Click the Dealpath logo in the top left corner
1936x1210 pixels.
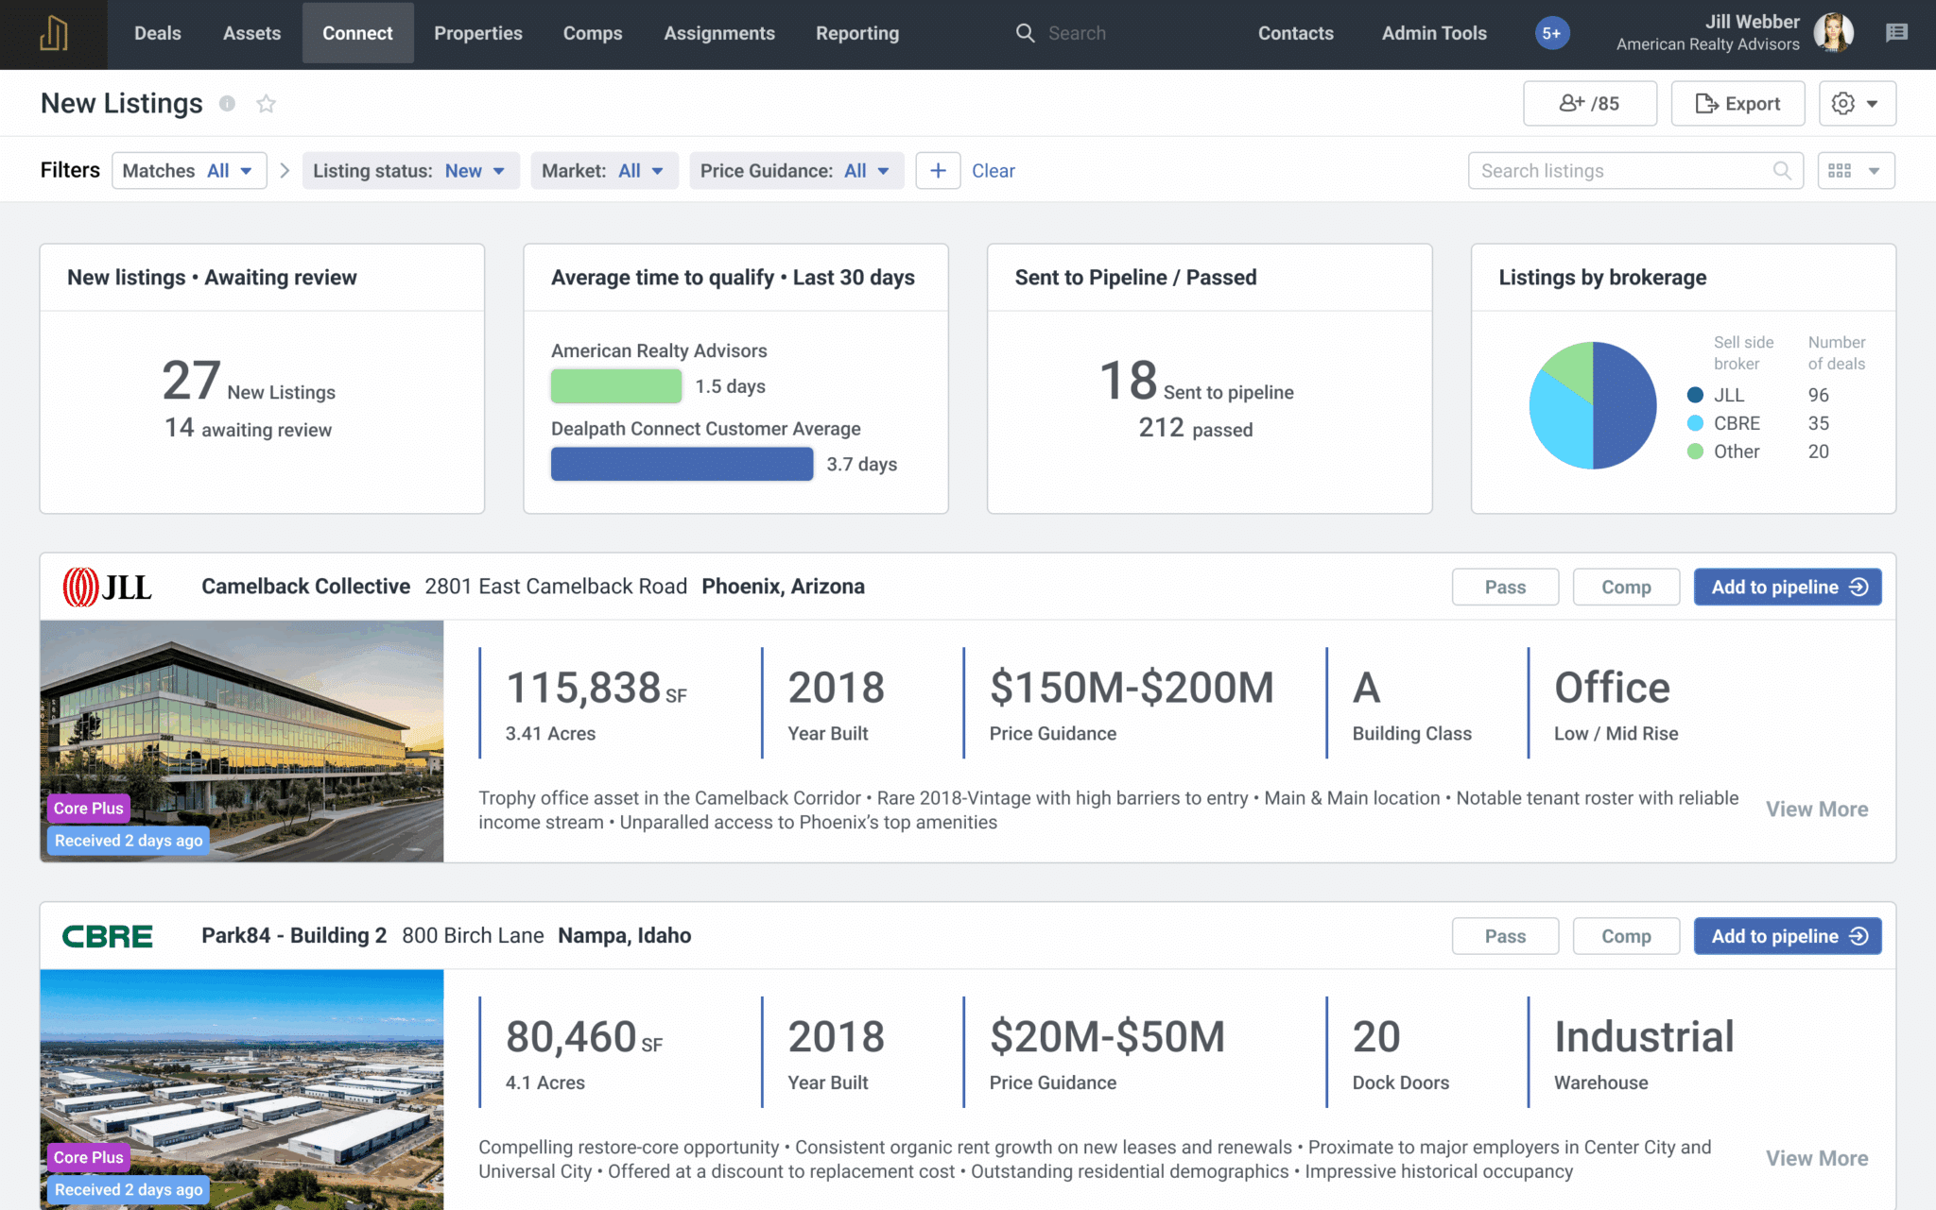pos(53,34)
